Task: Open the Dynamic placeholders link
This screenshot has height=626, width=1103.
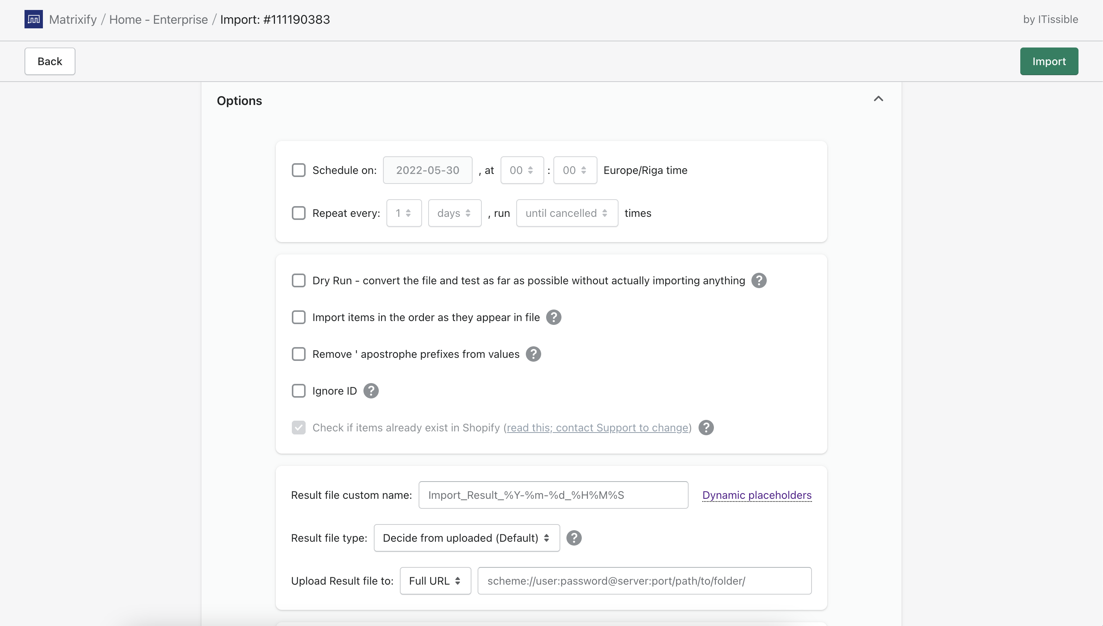Action: (757, 495)
